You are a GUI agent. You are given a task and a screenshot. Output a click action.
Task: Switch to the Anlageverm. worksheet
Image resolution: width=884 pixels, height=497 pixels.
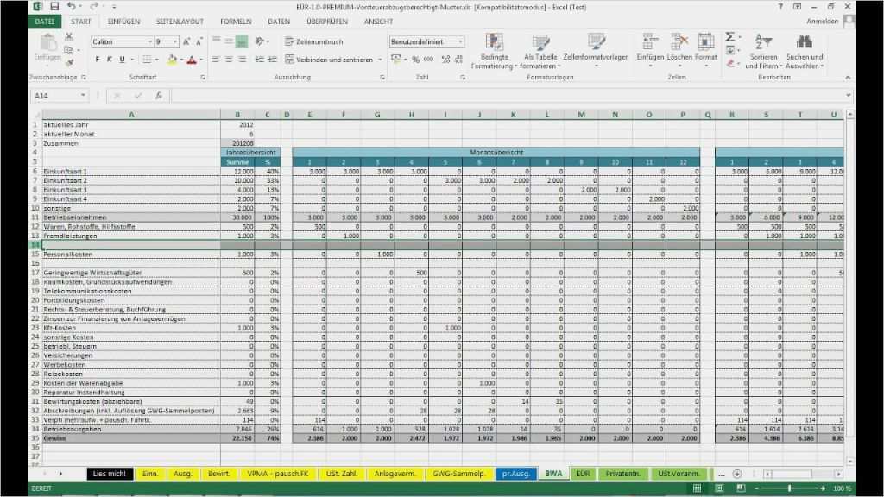tap(395, 474)
